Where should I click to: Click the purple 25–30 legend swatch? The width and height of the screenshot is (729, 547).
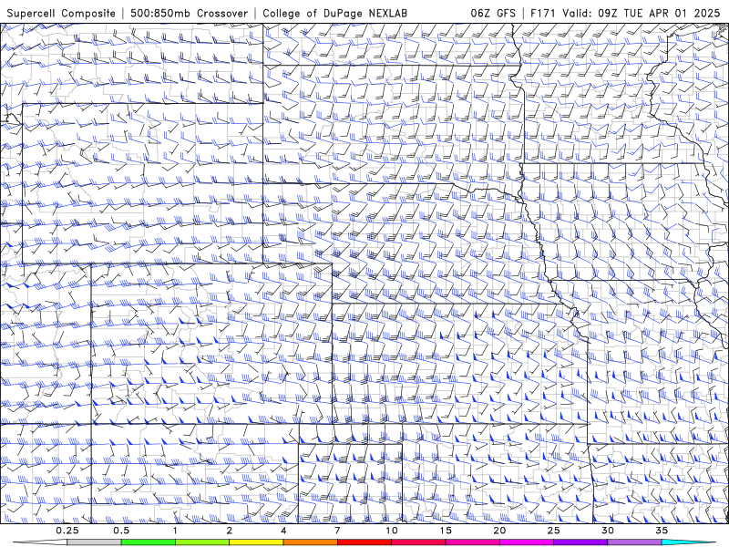[x=580, y=542]
